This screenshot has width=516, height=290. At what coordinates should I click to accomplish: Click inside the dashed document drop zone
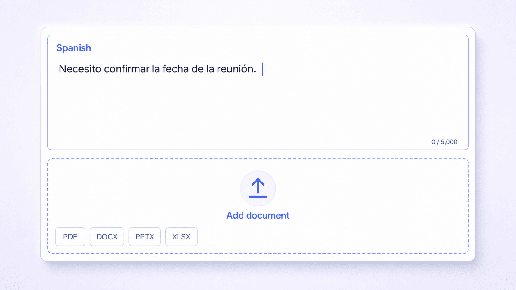[x=258, y=206]
